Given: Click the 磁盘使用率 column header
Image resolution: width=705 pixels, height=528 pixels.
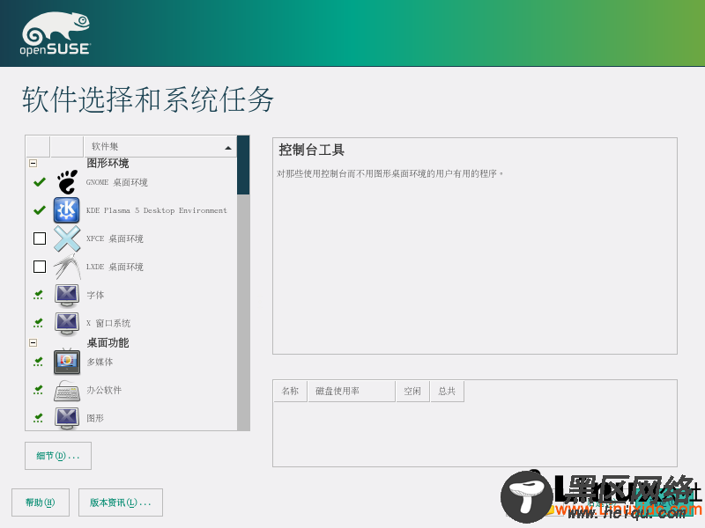Looking at the screenshot, I should pos(351,391).
